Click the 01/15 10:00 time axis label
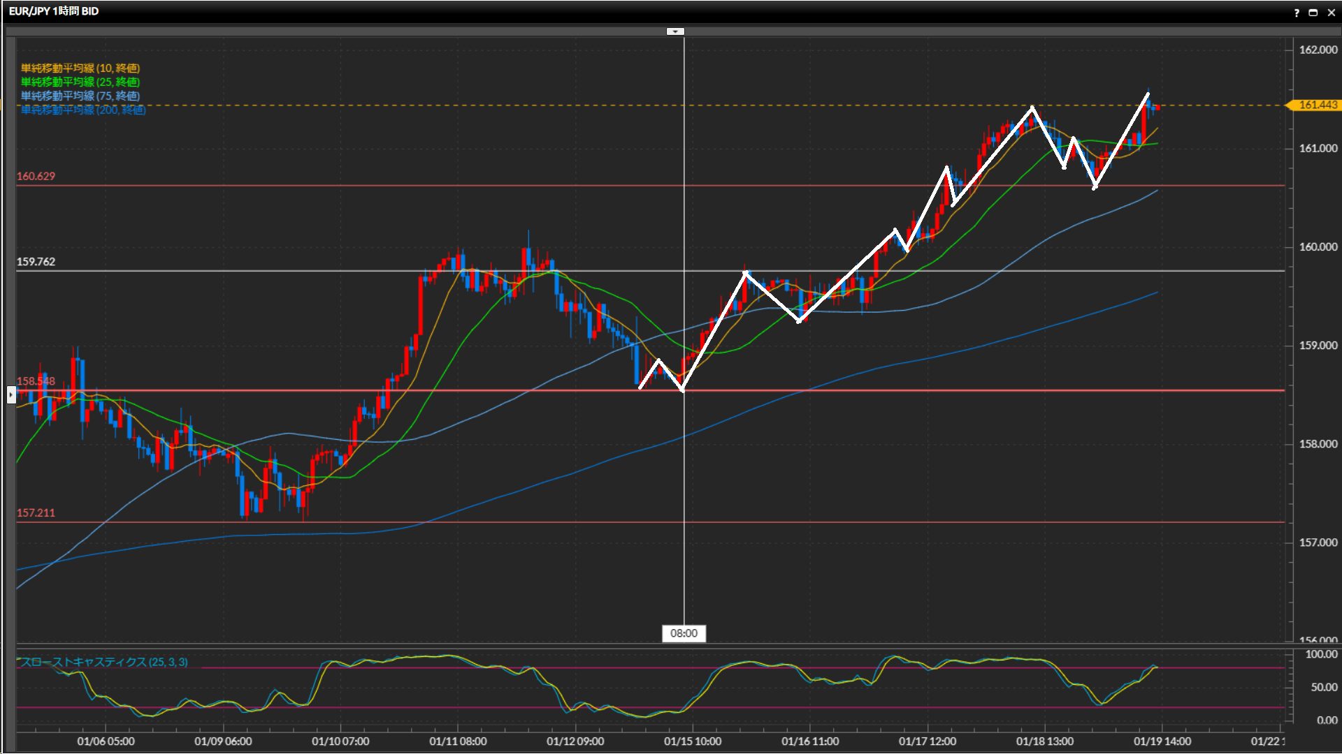This screenshot has height=754, width=1342. point(692,741)
